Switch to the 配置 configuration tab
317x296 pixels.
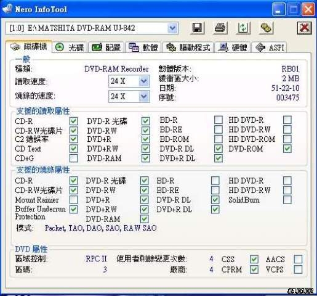(106, 47)
